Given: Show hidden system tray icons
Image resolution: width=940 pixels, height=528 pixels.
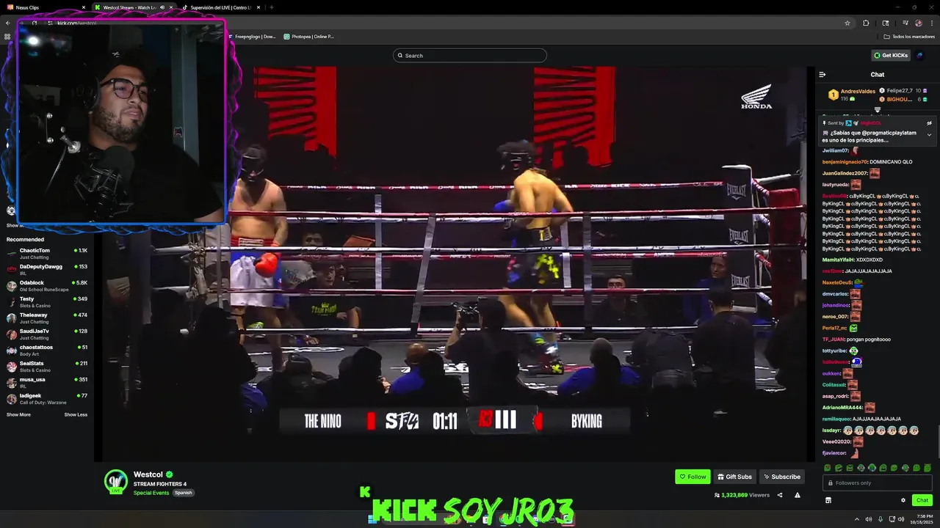Looking at the screenshot, I should (x=856, y=519).
